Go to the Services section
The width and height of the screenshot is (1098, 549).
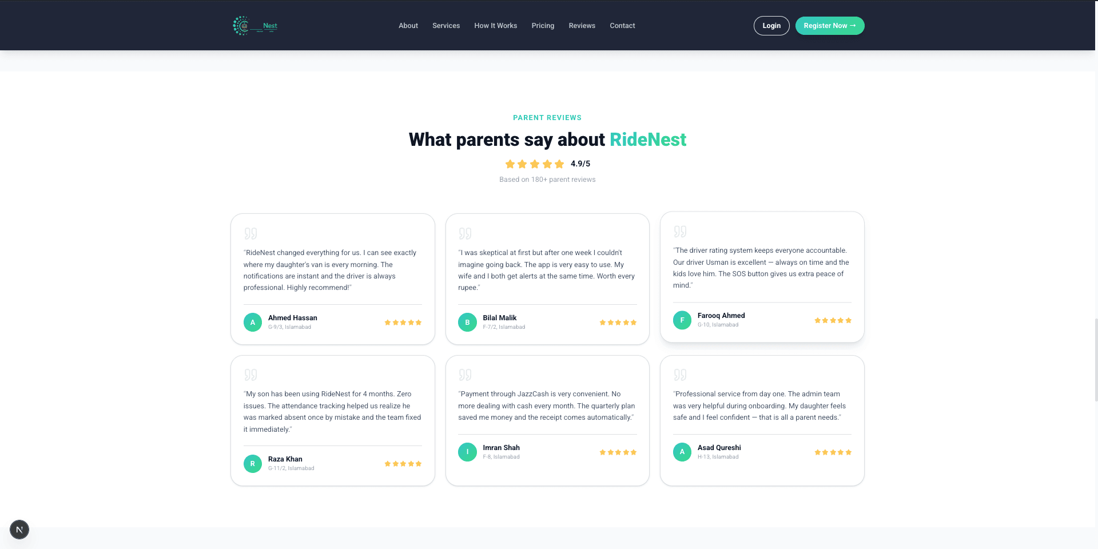click(x=446, y=26)
